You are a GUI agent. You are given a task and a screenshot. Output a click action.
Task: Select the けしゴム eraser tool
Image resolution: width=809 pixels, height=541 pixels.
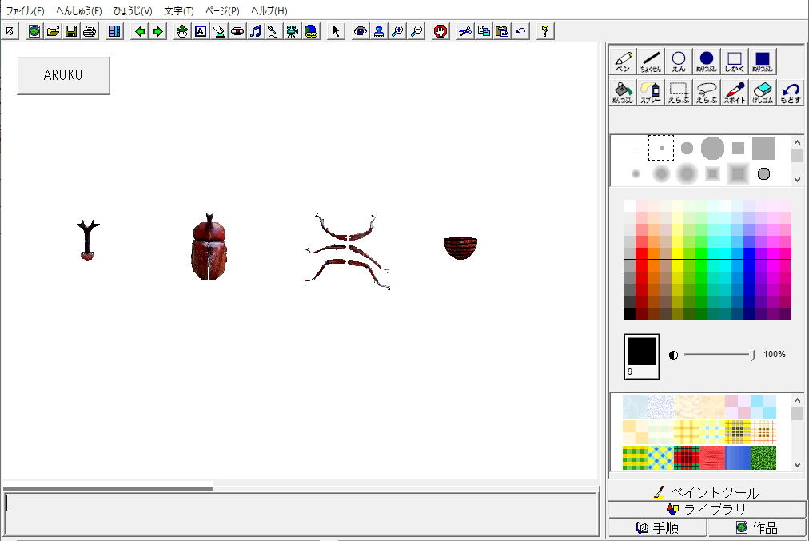tap(763, 93)
